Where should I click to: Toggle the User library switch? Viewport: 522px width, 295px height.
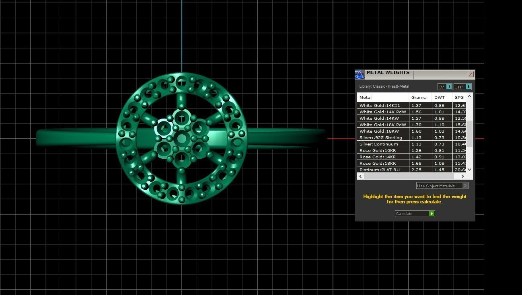tap(462, 87)
